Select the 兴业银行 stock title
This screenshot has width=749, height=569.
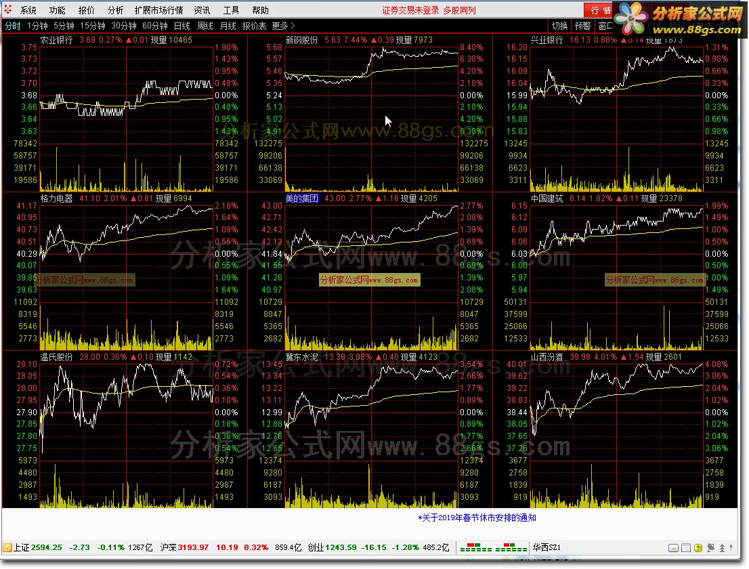coord(547,40)
